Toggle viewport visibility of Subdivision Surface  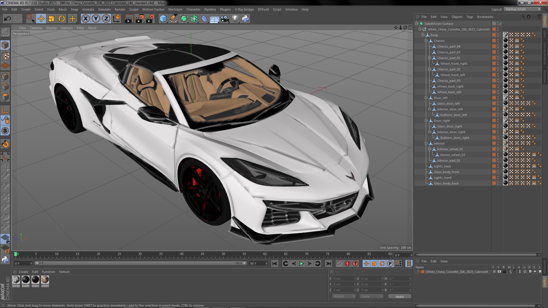pos(498,23)
